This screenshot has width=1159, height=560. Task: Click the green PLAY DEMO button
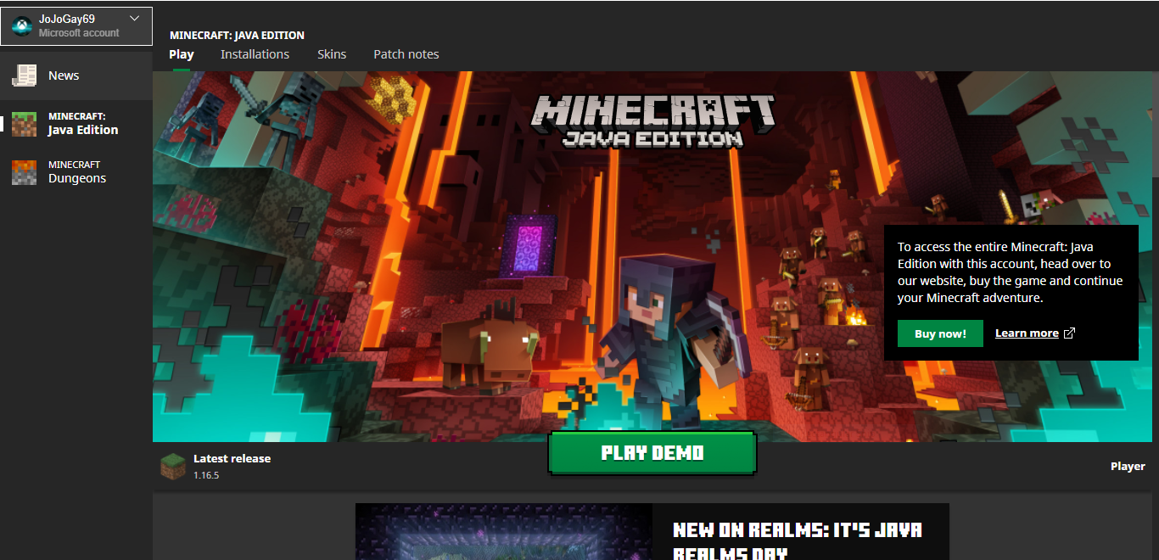pos(652,453)
